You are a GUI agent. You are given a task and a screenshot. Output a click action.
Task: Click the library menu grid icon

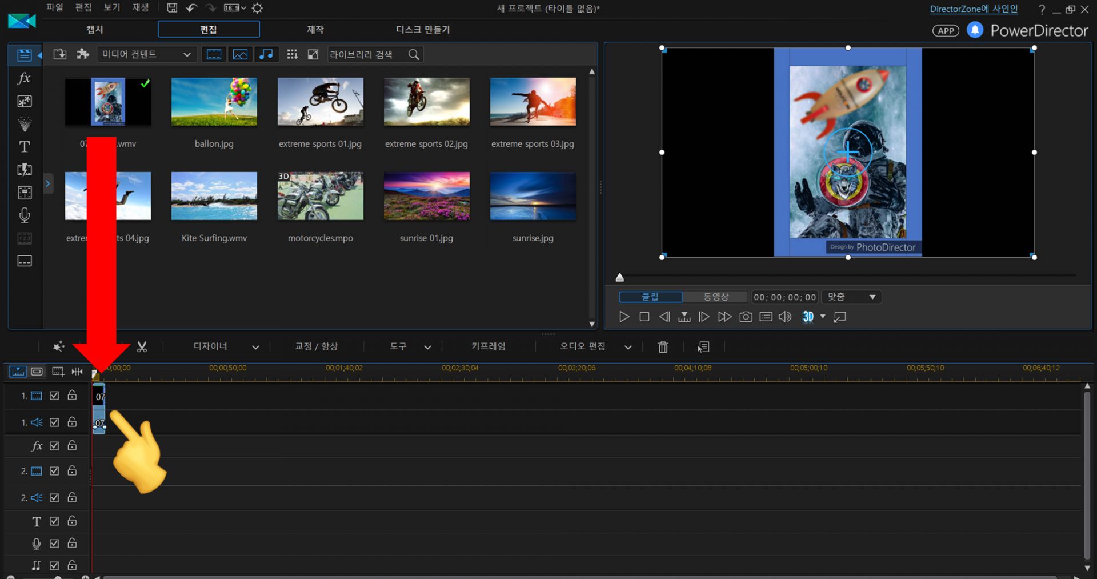click(292, 54)
